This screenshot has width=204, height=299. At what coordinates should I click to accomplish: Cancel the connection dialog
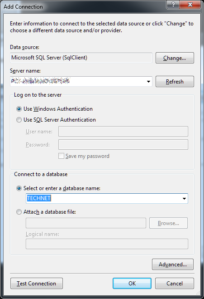pos(175,284)
